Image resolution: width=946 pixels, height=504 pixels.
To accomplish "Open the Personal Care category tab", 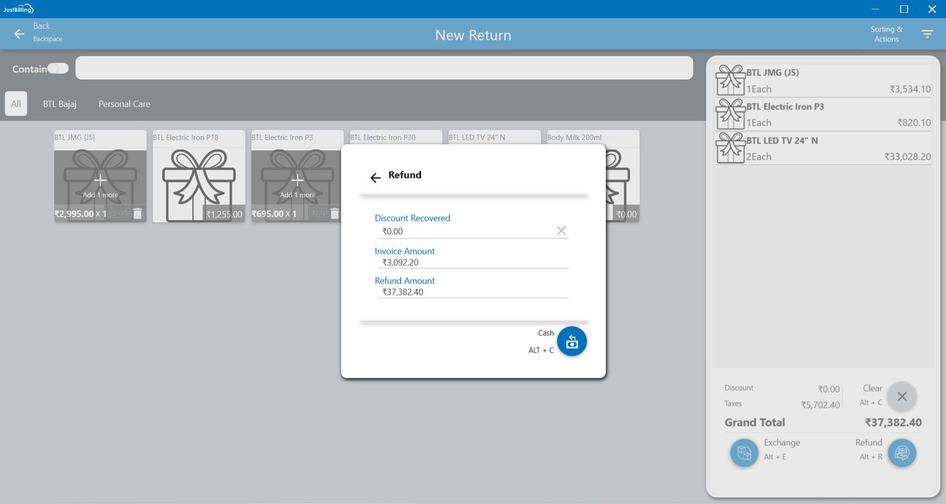I will pyautogui.click(x=124, y=104).
